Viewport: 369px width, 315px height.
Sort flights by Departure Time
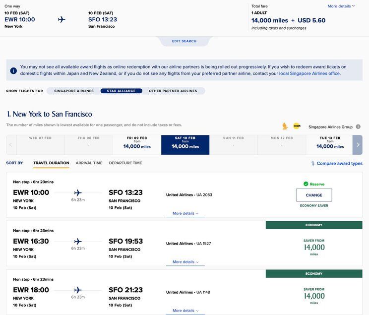coord(125,163)
